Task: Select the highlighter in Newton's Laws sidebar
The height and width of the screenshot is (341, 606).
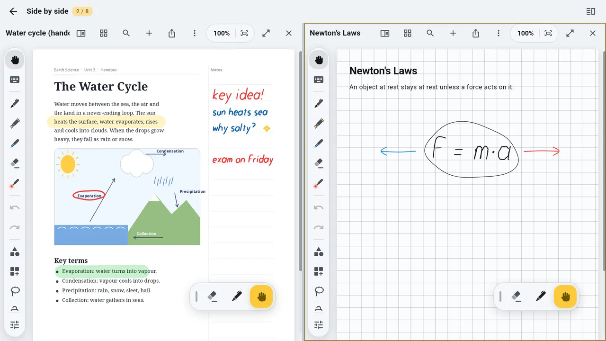Action: [319, 123]
